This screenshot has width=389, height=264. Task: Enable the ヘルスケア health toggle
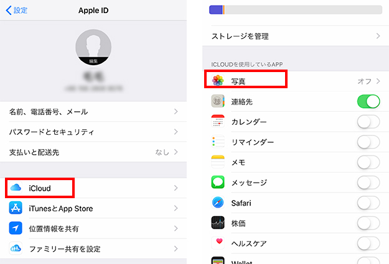click(368, 244)
